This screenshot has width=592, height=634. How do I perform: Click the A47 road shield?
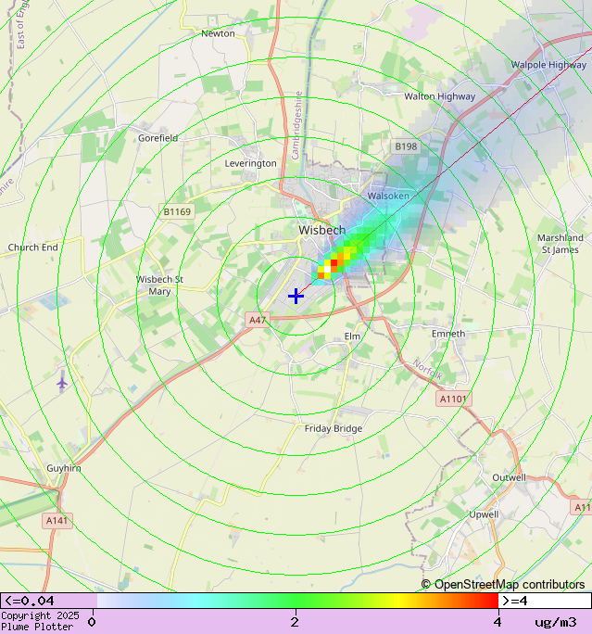tap(258, 320)
